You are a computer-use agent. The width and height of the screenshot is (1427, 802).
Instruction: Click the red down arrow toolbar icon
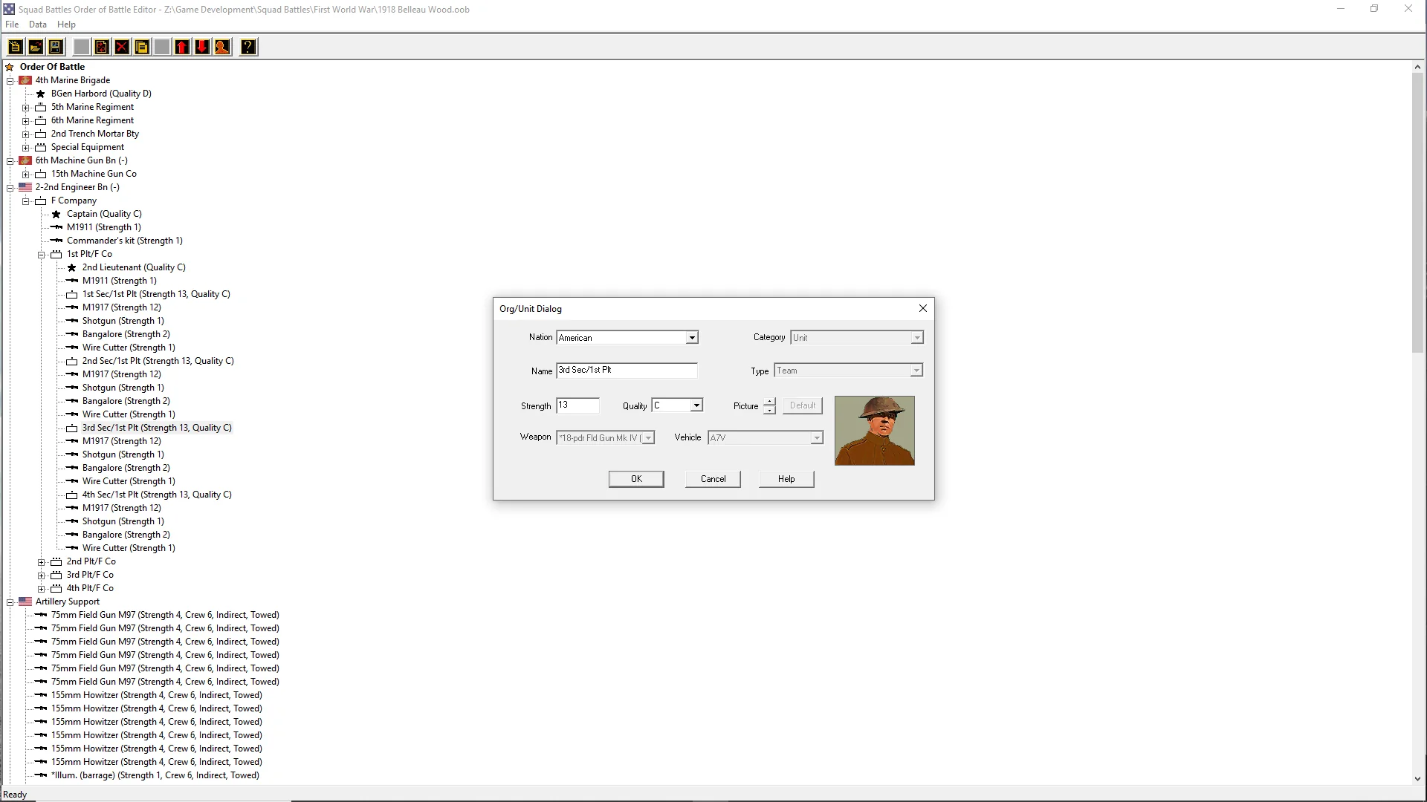coord(202,47)
